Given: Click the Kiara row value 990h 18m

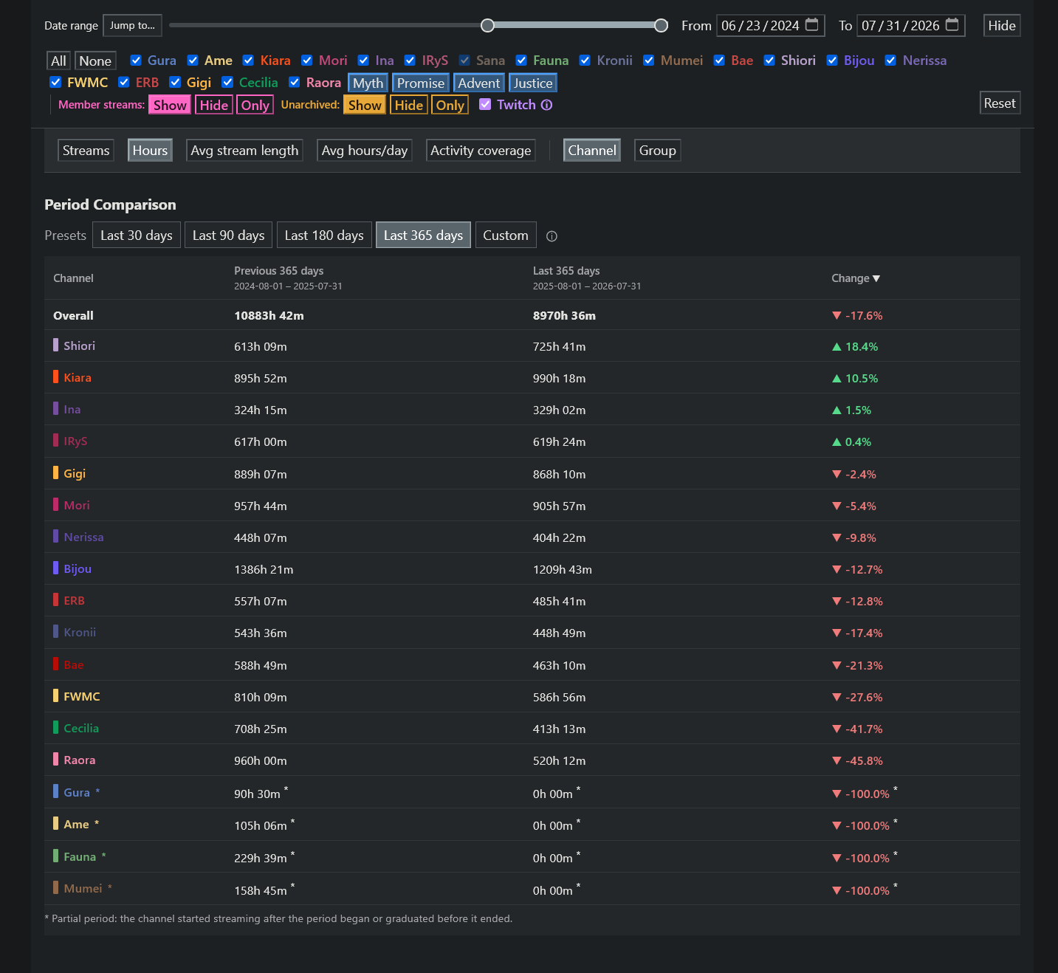Looking at the screenshot, I should (x=559, y=378).
